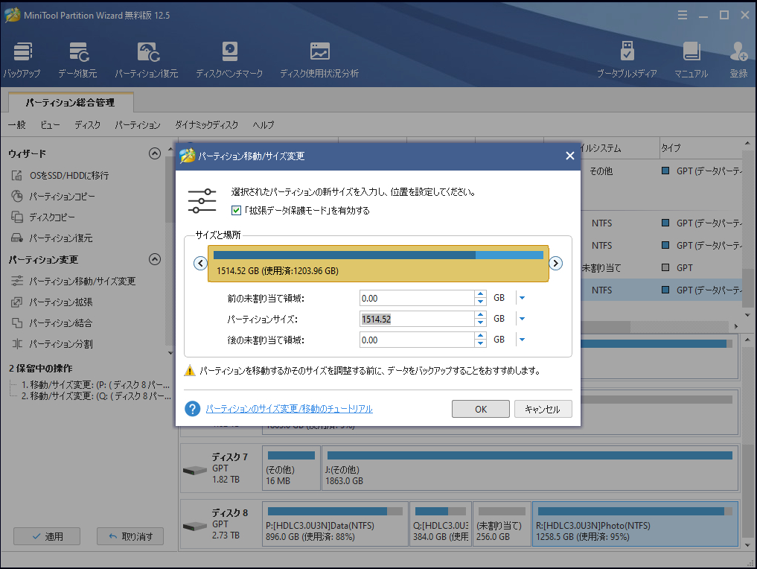The width and height of the screenshot is (757, 569).
Task: Open the ヘルプ menu
Action: click(263, 124)
